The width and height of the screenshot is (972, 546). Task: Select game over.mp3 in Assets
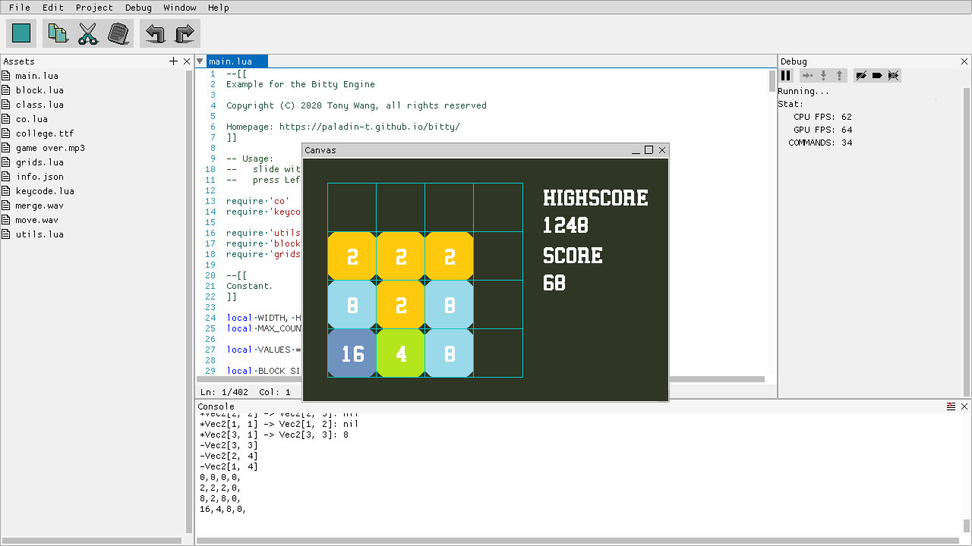tap(50, 148)
